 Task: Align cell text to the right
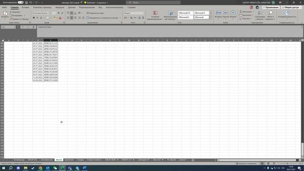[x=75, y=18]
